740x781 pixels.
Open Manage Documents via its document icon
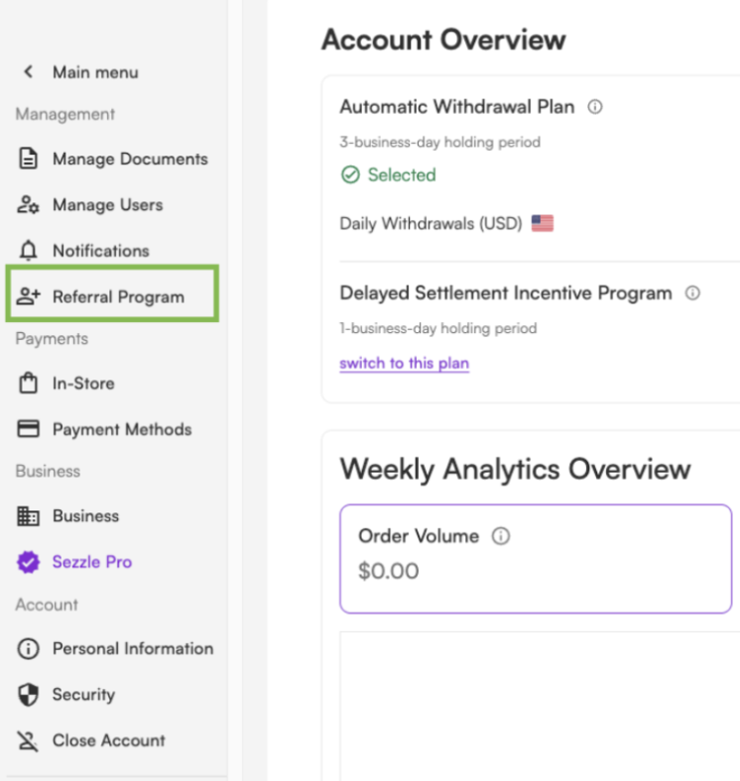tap(28, 159)
